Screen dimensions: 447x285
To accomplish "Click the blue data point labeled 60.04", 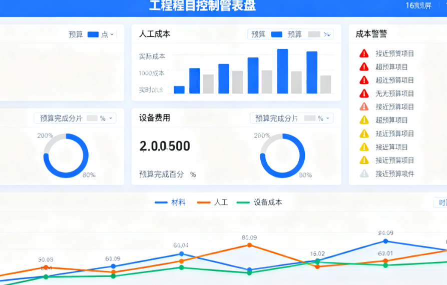I will coord(182,253).
